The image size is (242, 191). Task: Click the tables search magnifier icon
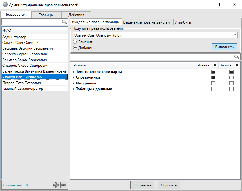(237, 57)
